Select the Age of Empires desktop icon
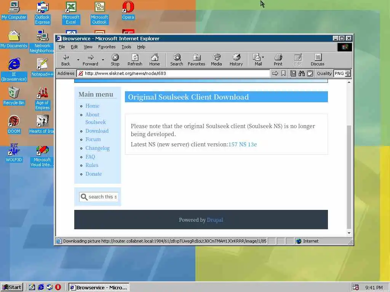Image resolution: width=390 pixels, height=292 pixels. click(42, 98)
